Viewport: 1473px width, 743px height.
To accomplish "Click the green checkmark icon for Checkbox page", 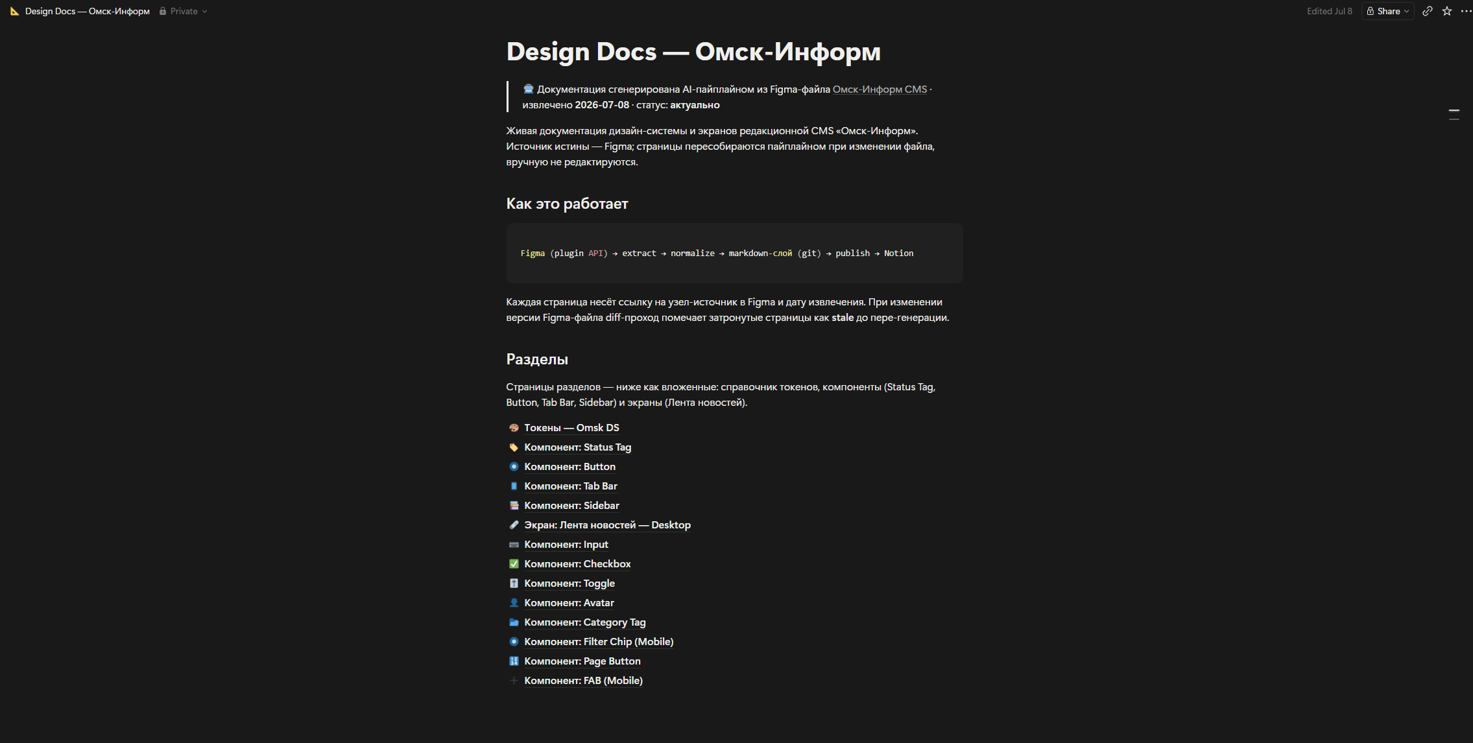I will [x=514, y=564].
